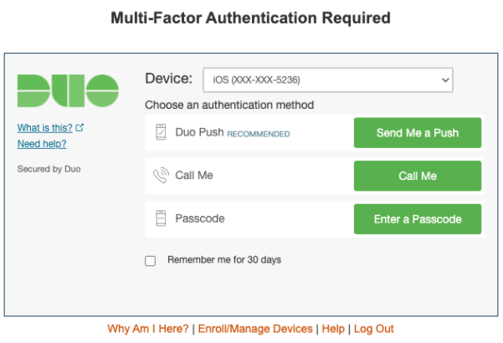The width and height of the screenshot is (503, 343).
Task: Open the Need help? link
Action: 42,144
